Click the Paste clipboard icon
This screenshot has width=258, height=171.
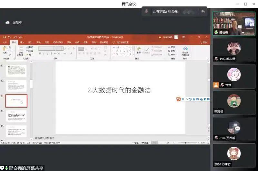tap(5, 50)
